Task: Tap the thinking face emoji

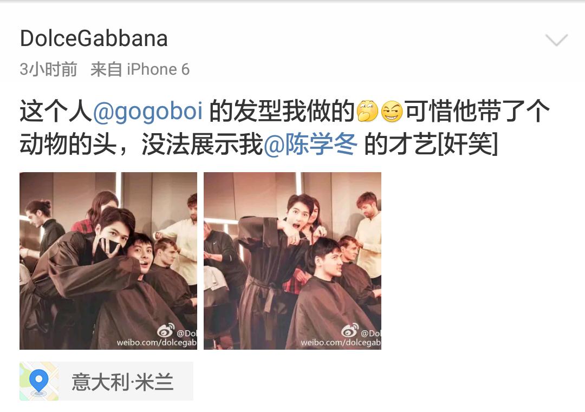Action: (x=367, y=111)
